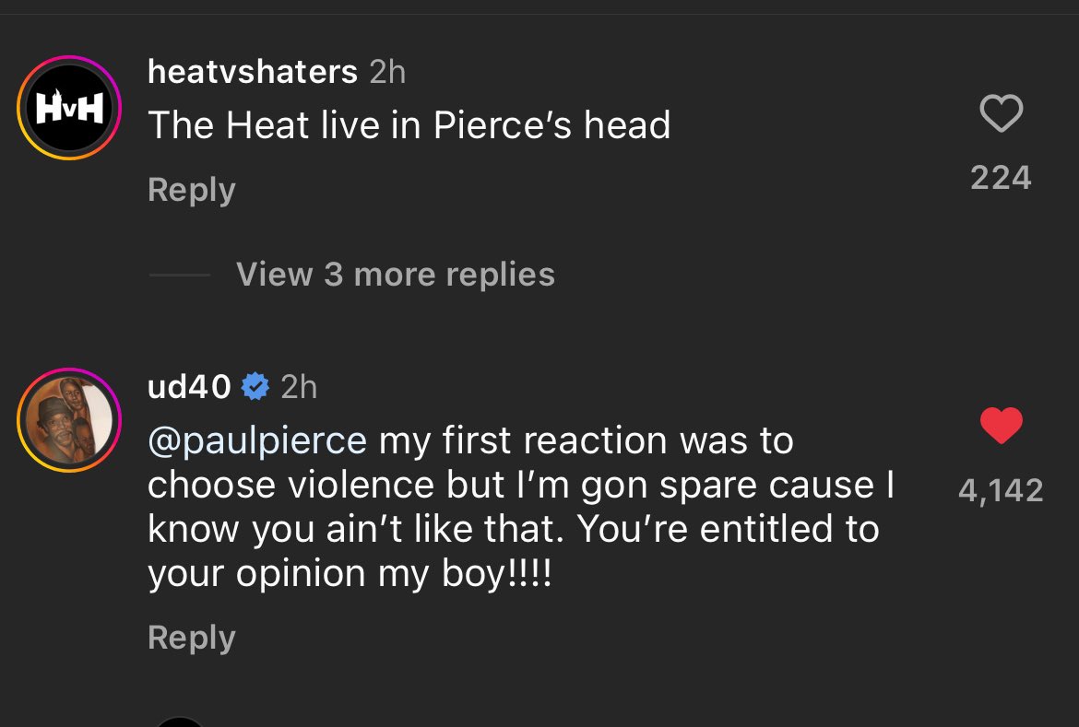
Task: Open the @paulpierce mention link
Action: coord(257,440)
